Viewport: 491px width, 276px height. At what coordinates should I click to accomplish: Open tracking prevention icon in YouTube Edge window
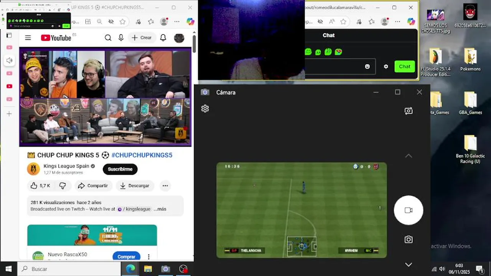coord(111,22)
